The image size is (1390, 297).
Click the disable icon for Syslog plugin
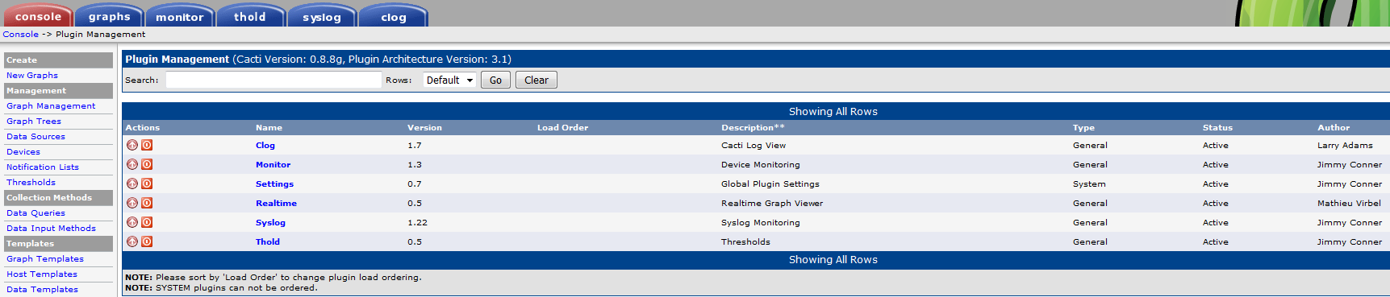click(147, 222)
